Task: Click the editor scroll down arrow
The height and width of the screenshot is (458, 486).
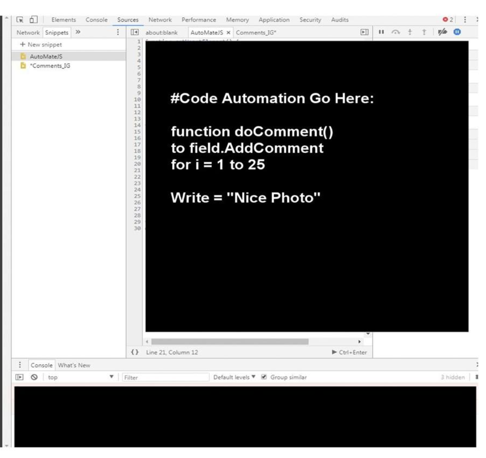Action: tap(368, 334)
